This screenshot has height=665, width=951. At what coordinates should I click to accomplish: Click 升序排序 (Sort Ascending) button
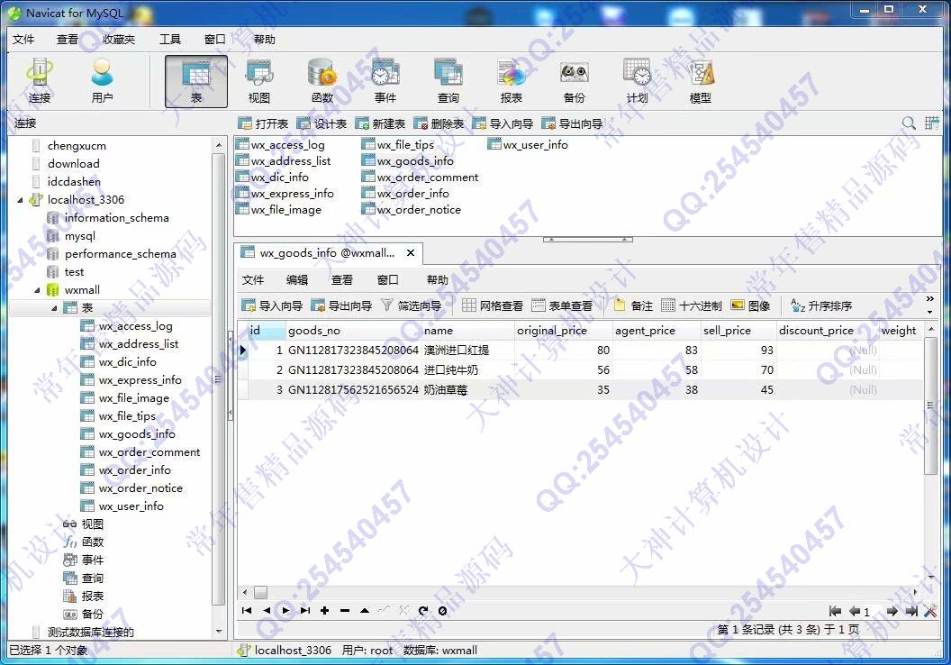click(x=822, y=305)
